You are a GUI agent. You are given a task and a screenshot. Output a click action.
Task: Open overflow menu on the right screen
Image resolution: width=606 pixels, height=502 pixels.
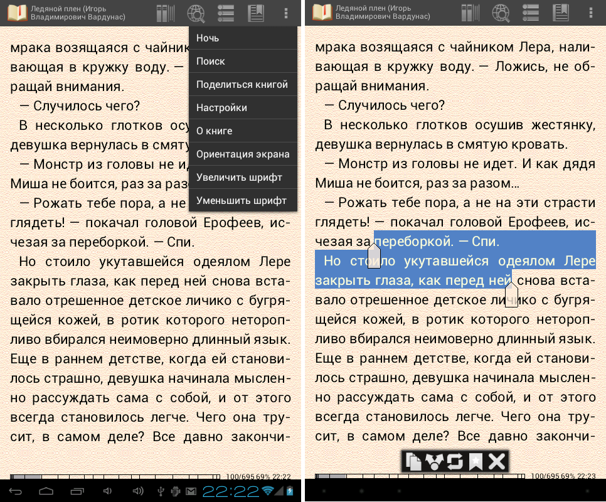(x=590, y=13)
